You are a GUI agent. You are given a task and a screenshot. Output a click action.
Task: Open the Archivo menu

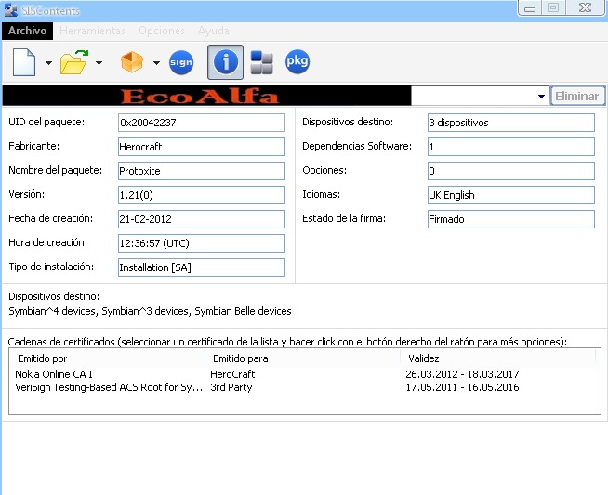tap(28, 31)
